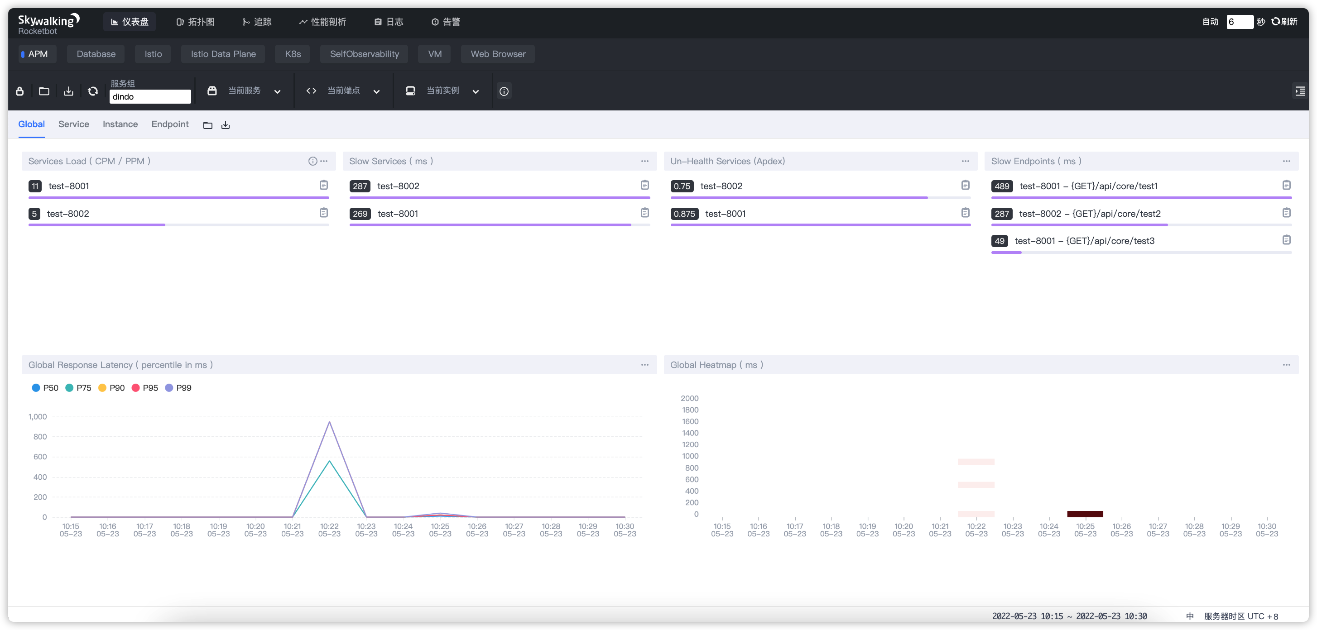Click the lock icon in dashboard toolbar
This screenshot has height=630, width=1317.
pos(19,91)
